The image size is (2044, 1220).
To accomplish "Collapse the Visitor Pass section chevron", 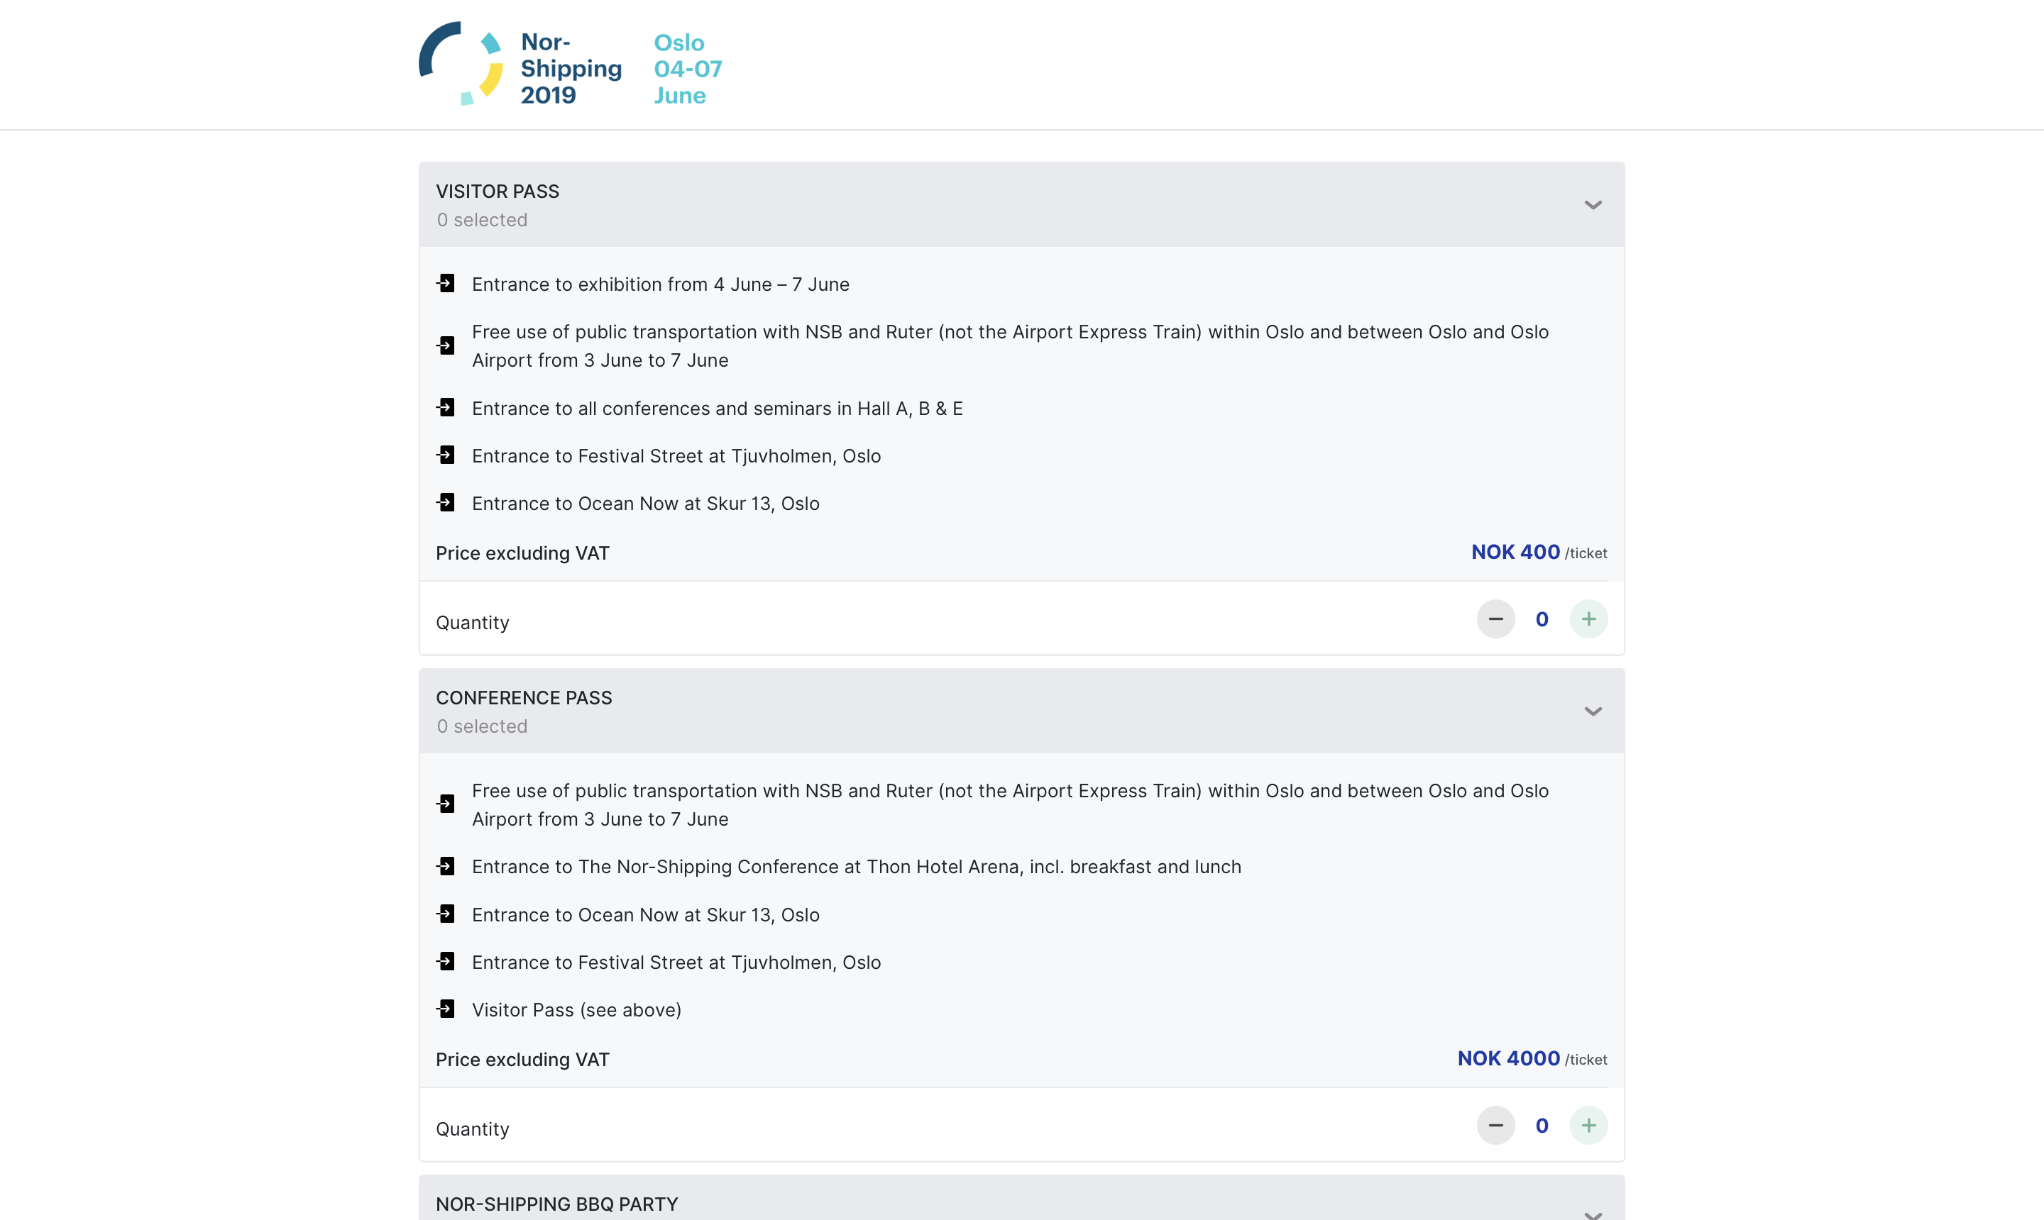I will [1593, 205].
